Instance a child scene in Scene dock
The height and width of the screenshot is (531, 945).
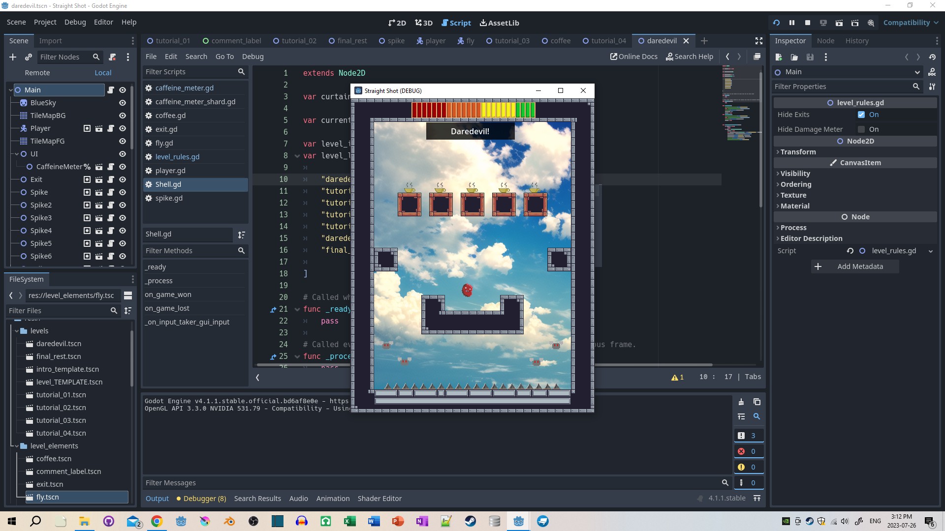pos(29,57)
